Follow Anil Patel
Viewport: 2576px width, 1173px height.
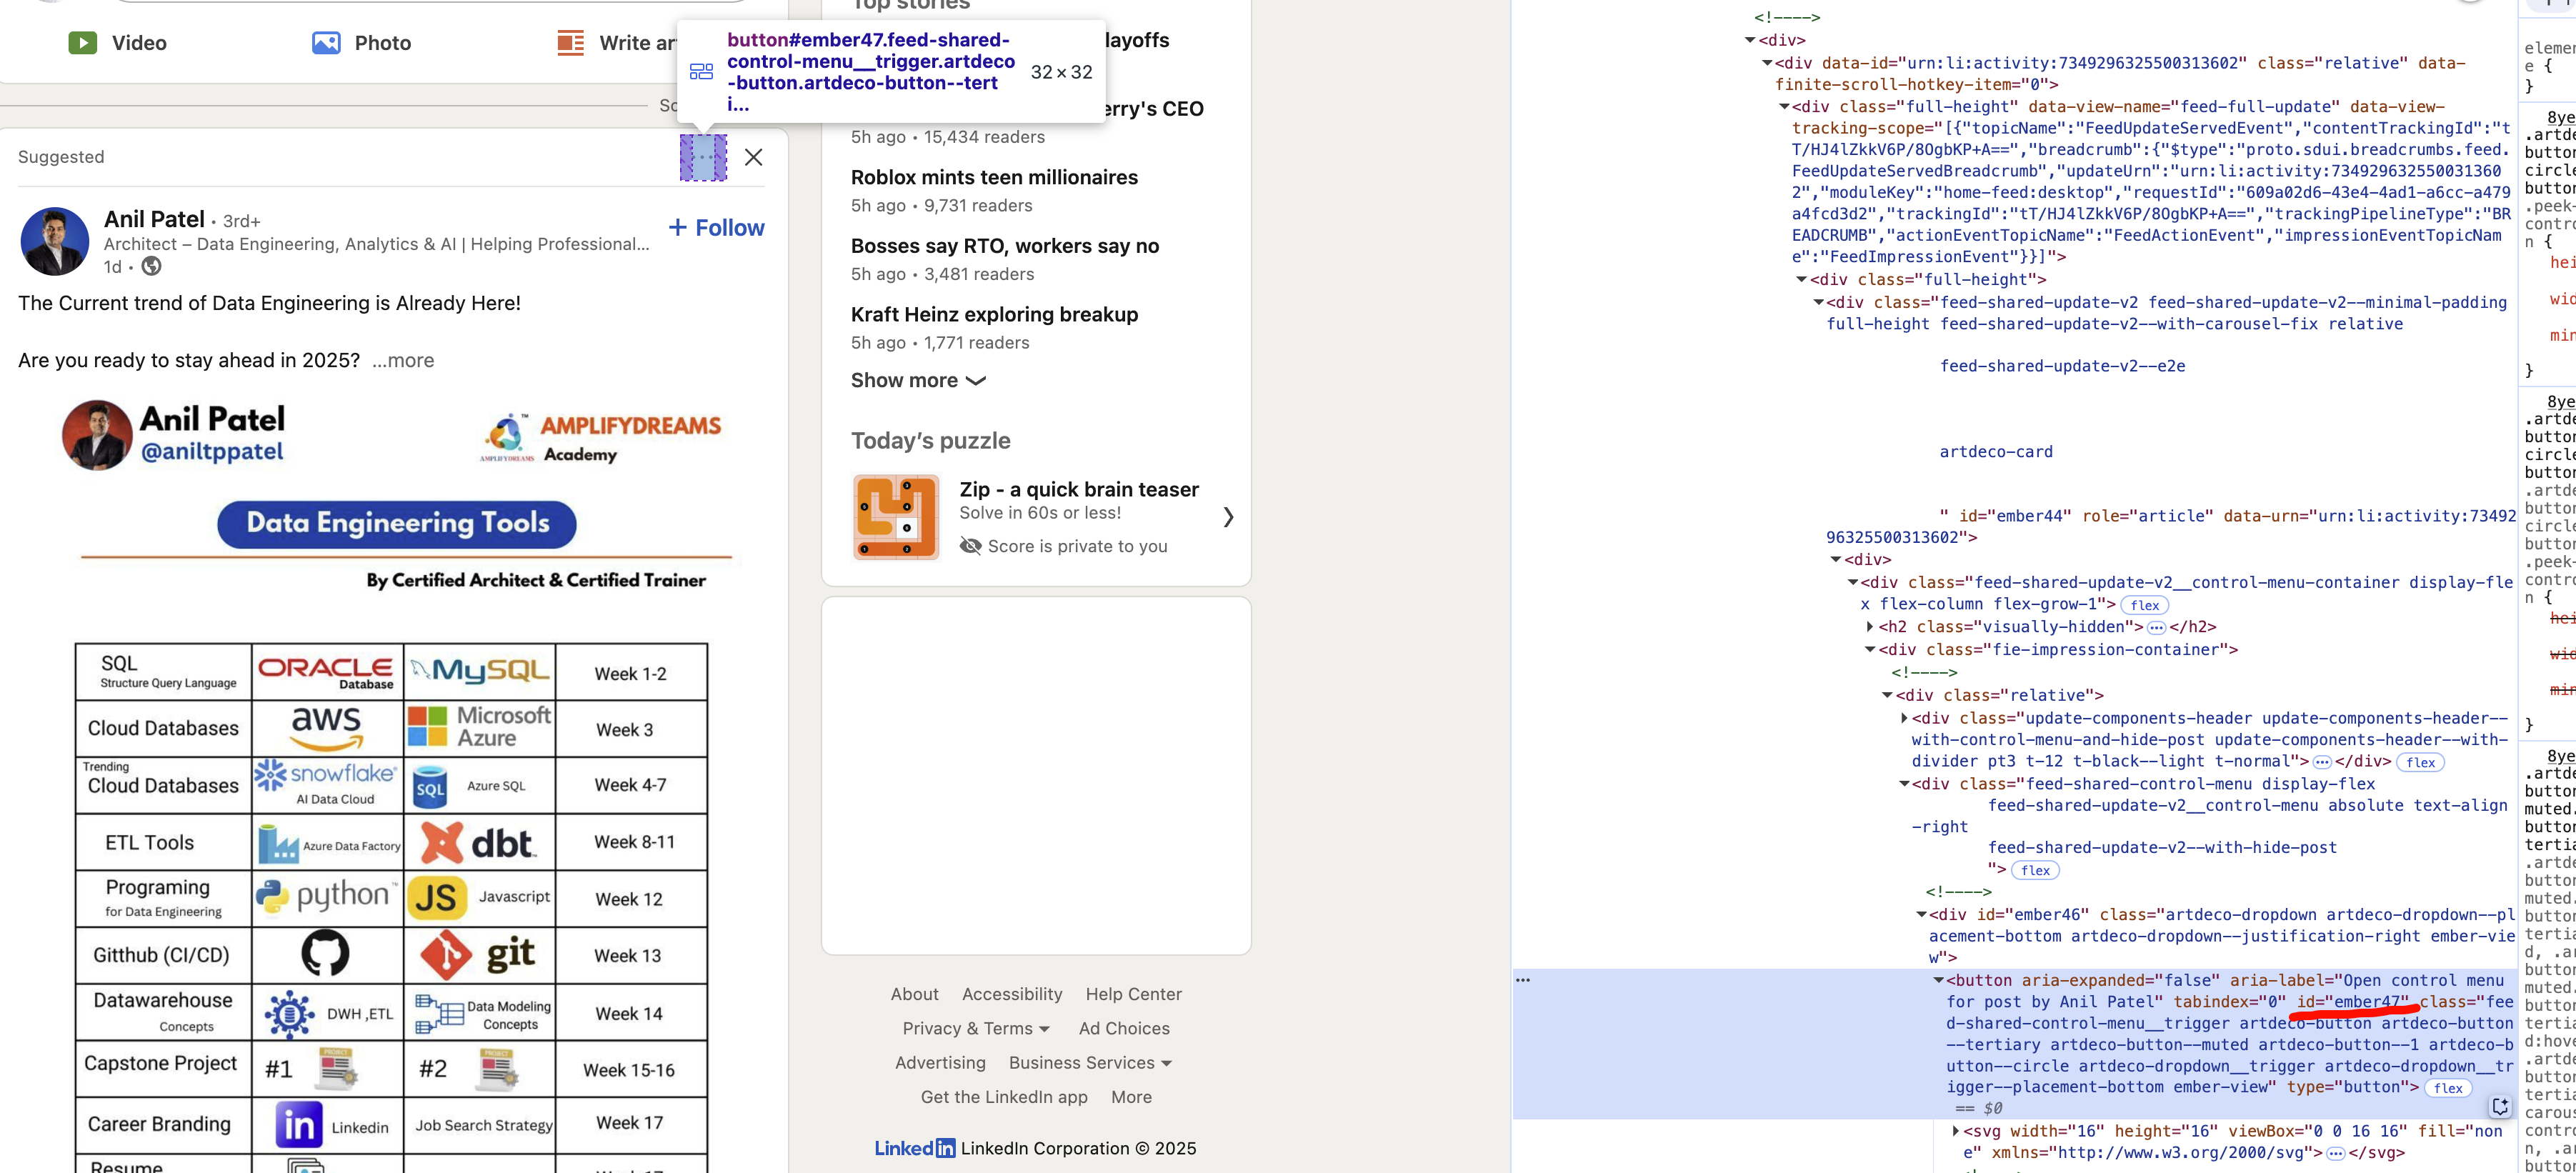pos(716,228)
